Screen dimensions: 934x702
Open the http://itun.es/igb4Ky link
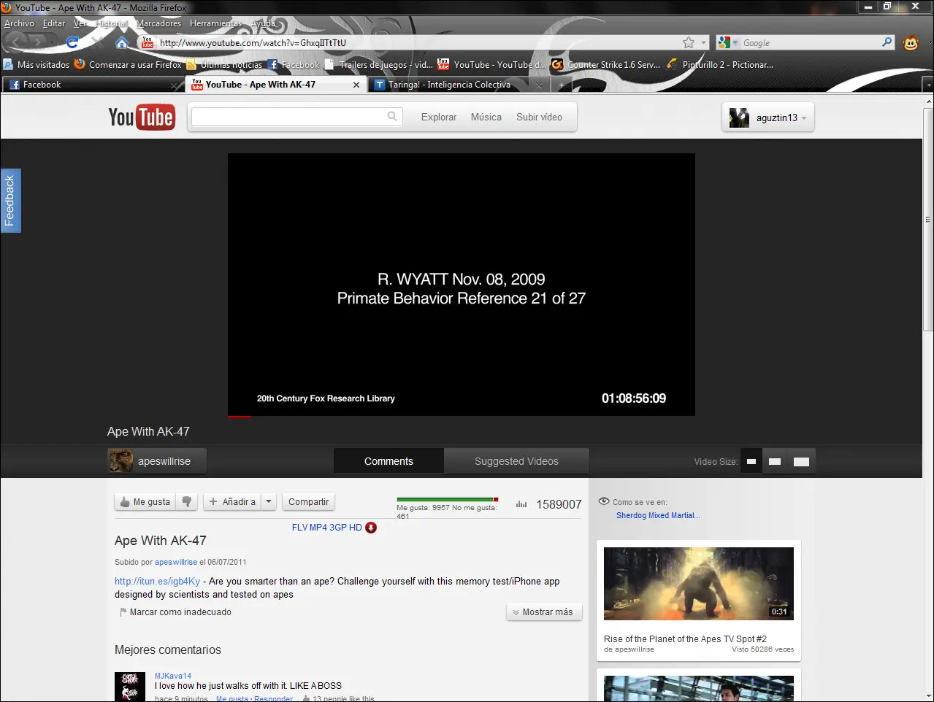tap(157, 582)
